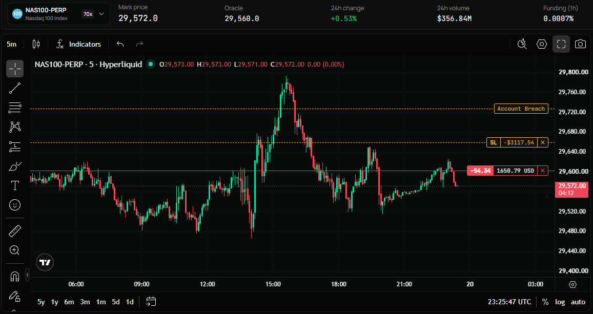Pick the Text annotation tool

pos(15,185)
